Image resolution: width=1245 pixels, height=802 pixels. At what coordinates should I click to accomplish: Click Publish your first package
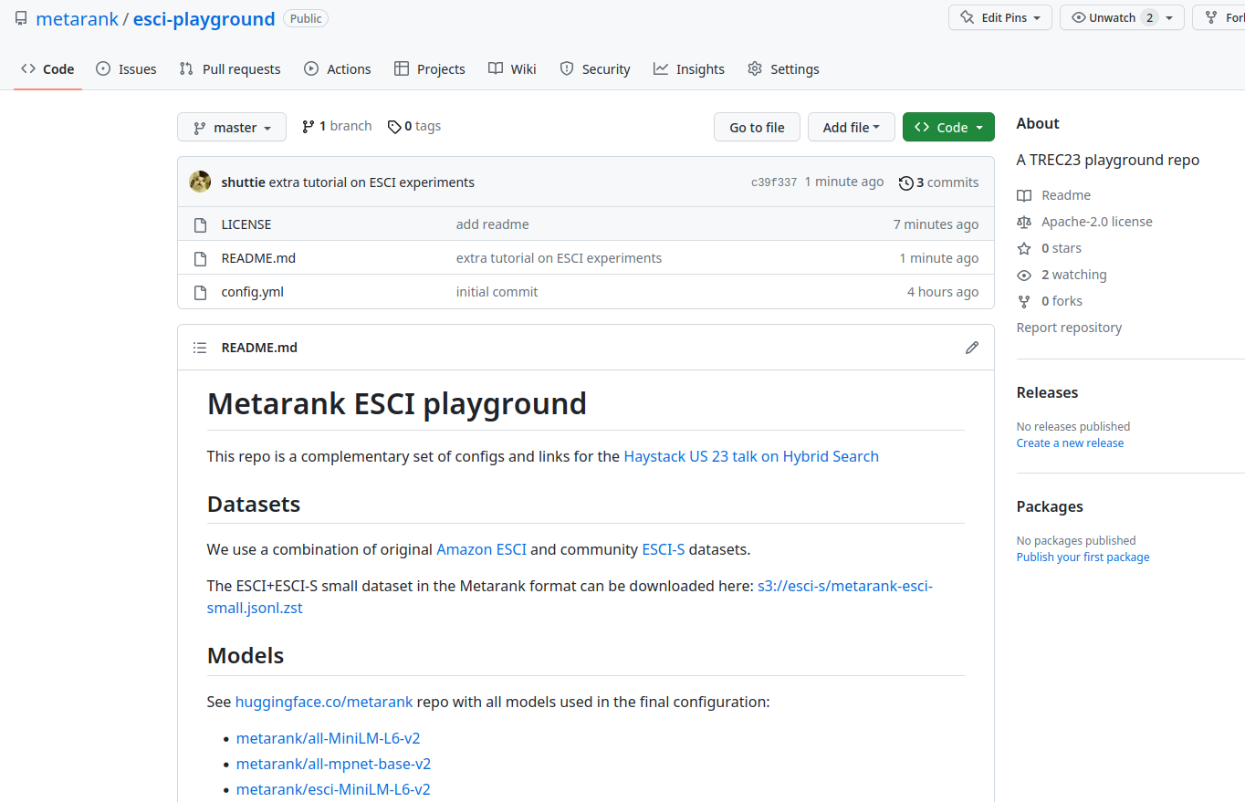(1083, 557)
